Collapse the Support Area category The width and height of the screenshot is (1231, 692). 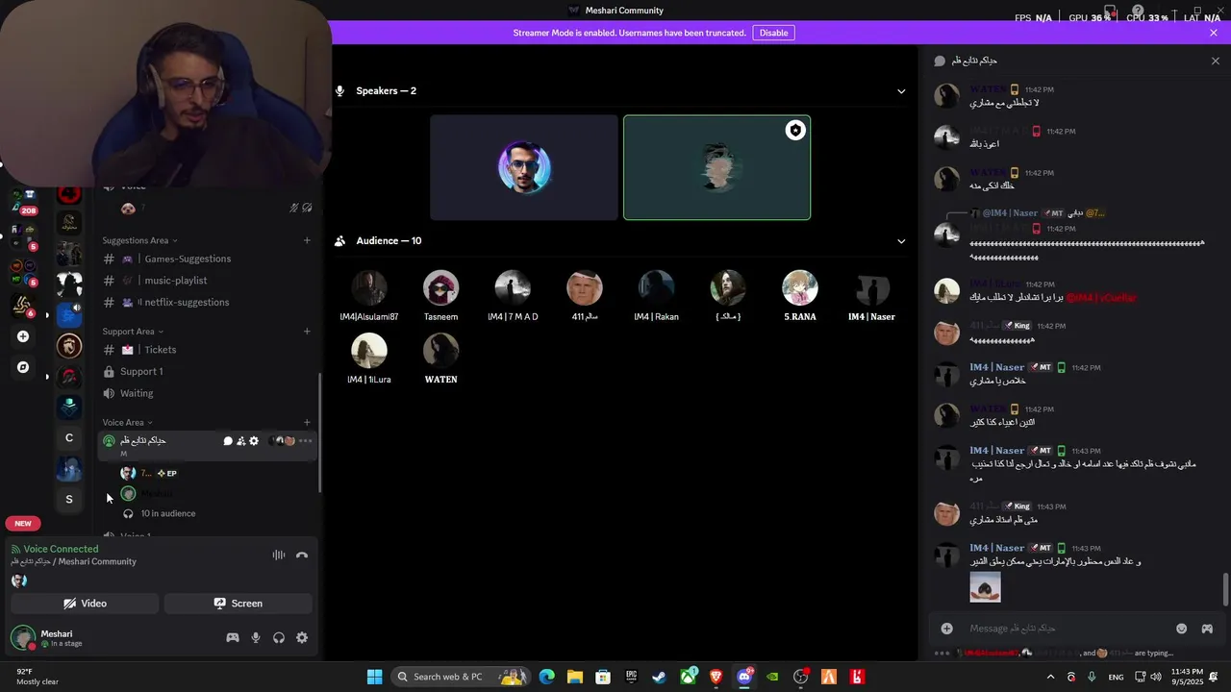coord(134,332)
